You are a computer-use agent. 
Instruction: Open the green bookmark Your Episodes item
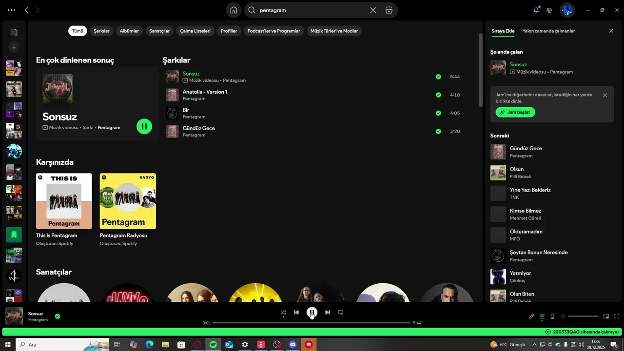coord(14,234)
